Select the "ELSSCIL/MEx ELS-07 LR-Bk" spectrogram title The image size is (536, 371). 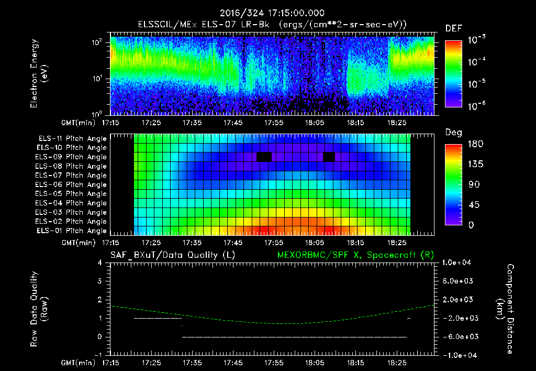click(x=204, y=25)
